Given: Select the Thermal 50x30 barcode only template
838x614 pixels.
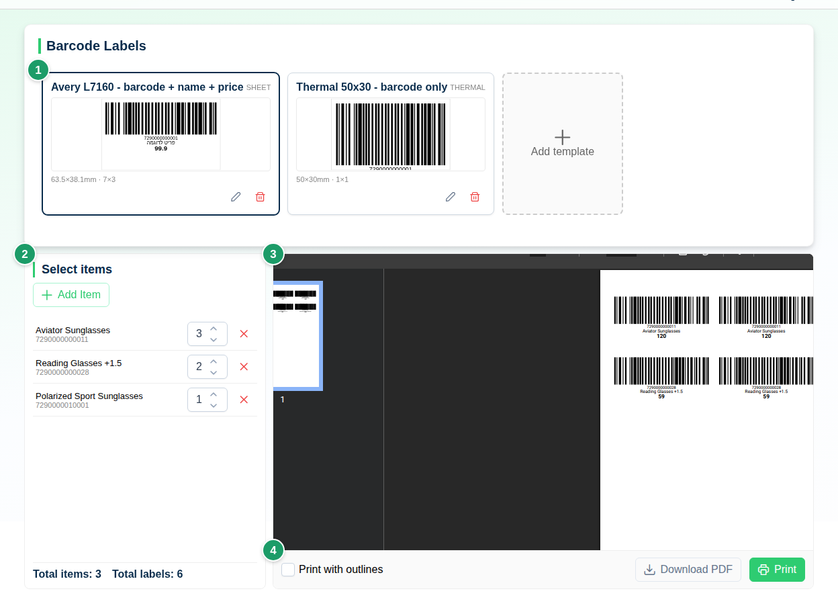Looking at the screenshot, I should pos(391,144).
